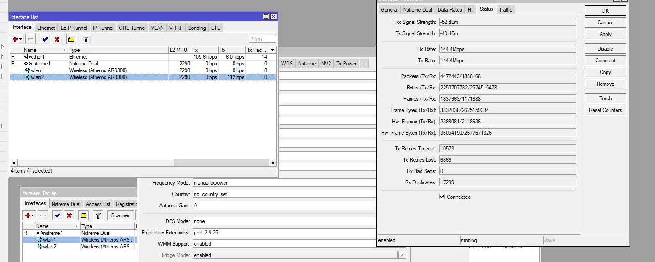Image resolution: width=655 pixels, height=262 pixels.
Task: Open Access List tab in Wireless Tables
Action: click(x=98, y=204)
